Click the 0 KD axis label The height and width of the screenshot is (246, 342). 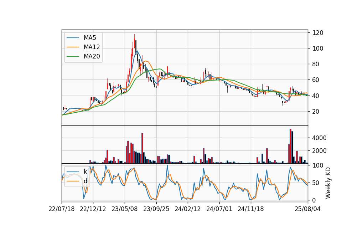coord(314,200)
